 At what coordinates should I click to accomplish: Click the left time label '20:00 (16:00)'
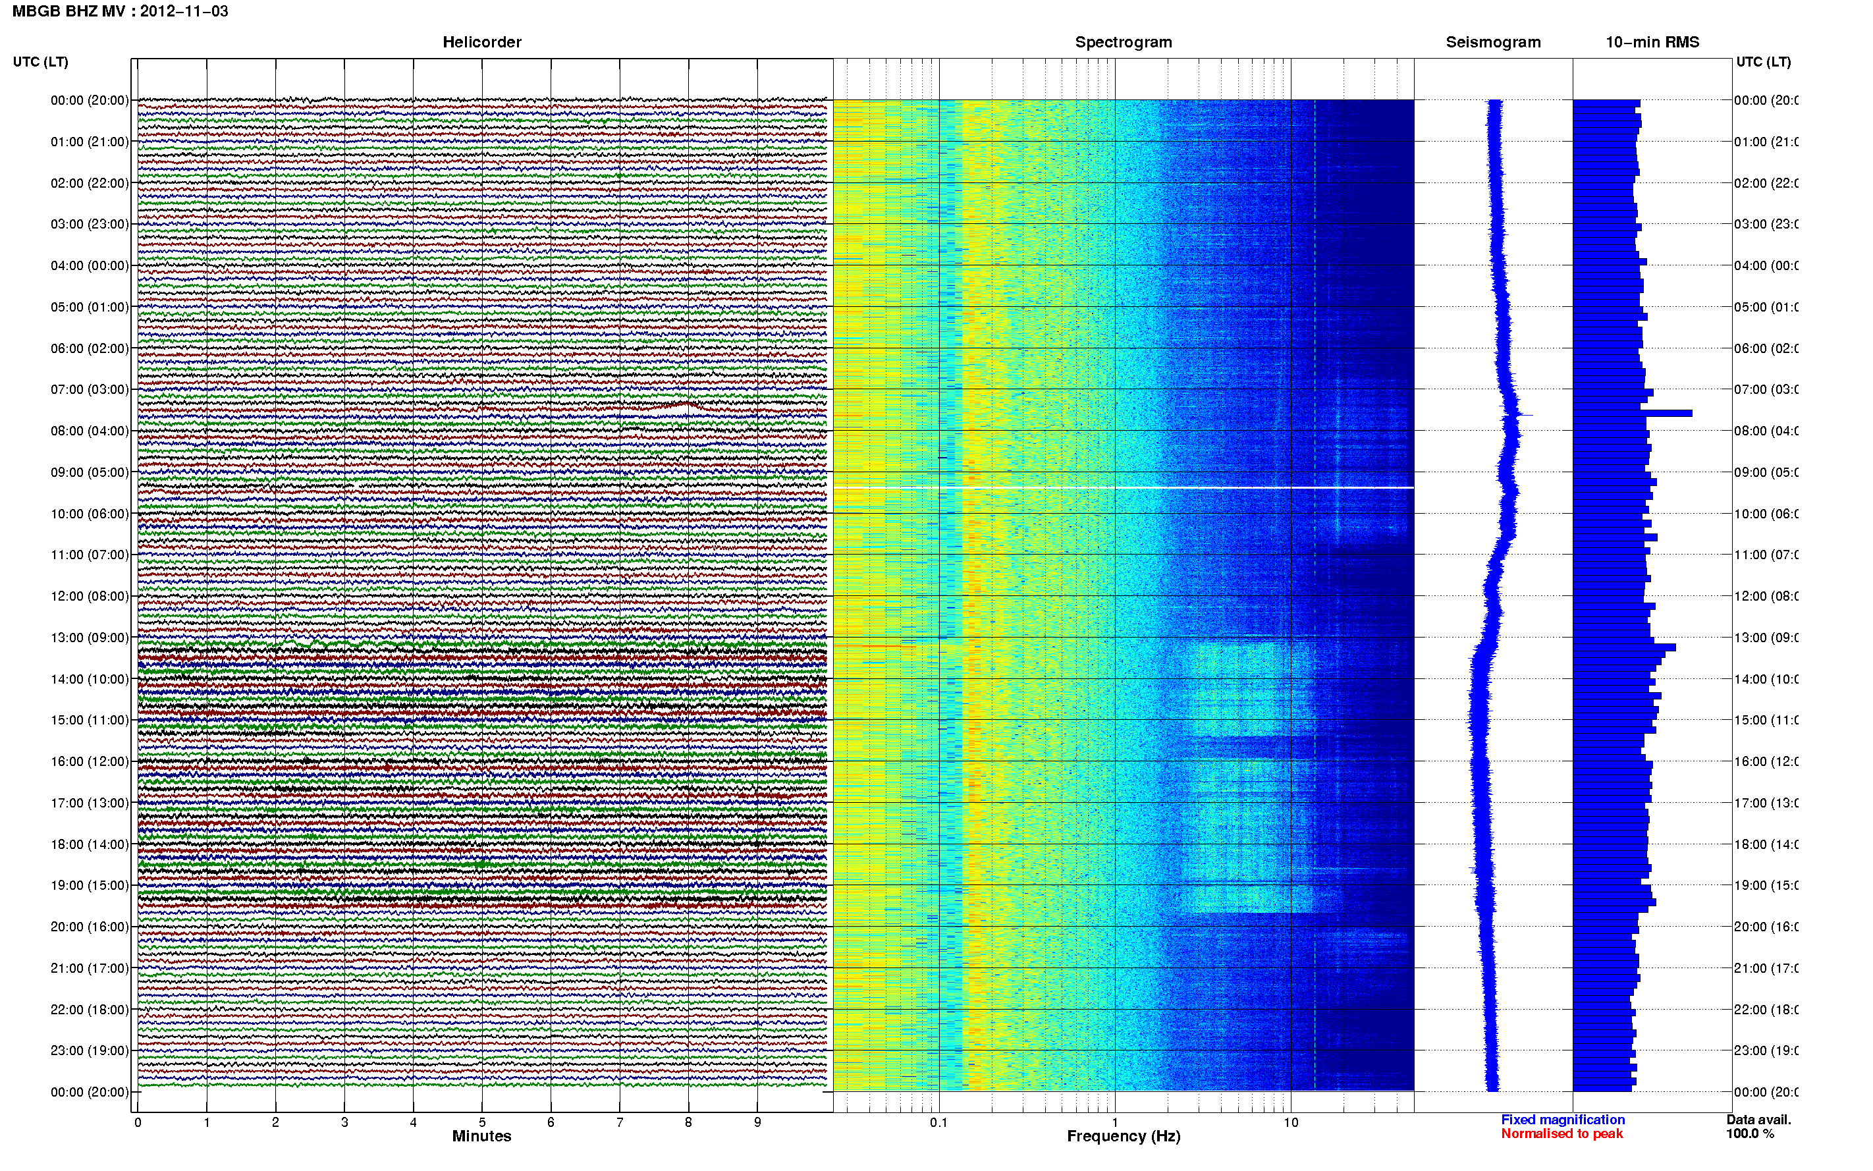(90, 926)
